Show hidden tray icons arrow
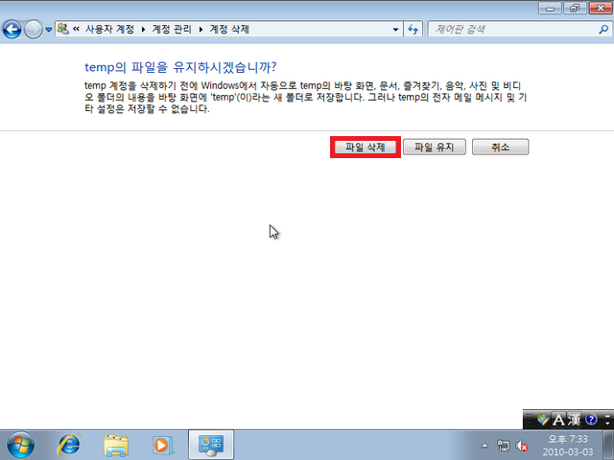Viewport: 614px width, 460px height. (484, 446)
